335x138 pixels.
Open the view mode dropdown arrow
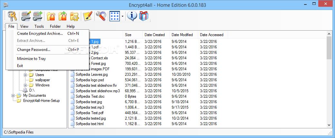coord(123,16)
